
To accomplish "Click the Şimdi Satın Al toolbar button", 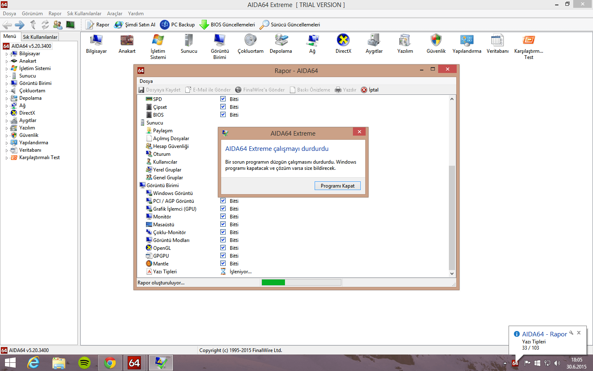I will [x=135, y=25].
